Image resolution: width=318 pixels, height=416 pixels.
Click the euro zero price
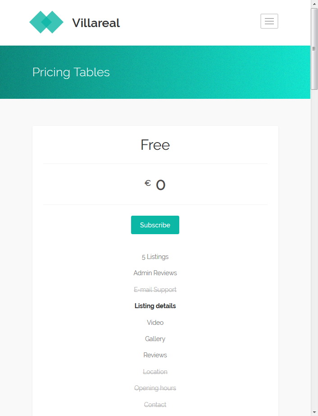coord(155,185)
